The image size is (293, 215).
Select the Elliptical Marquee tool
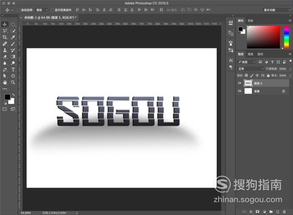(x=13, y=24)
